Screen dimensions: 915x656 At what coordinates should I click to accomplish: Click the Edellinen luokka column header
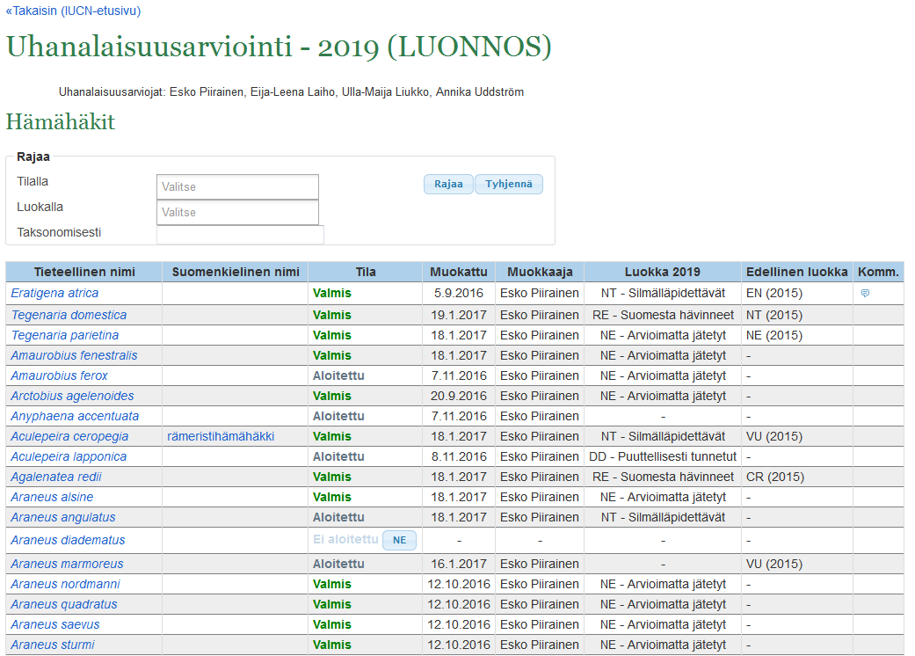coord(797,272)
